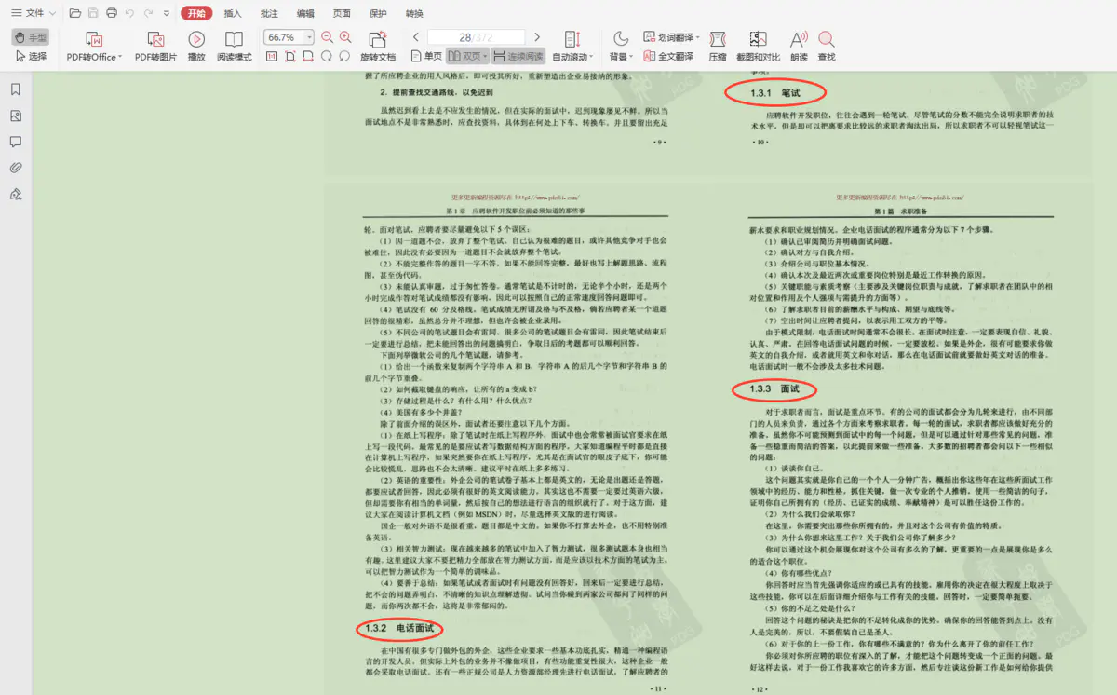This screenshot has width=1117, height=695.
Task: Click the open folder icon
Action: pos(74,13)
